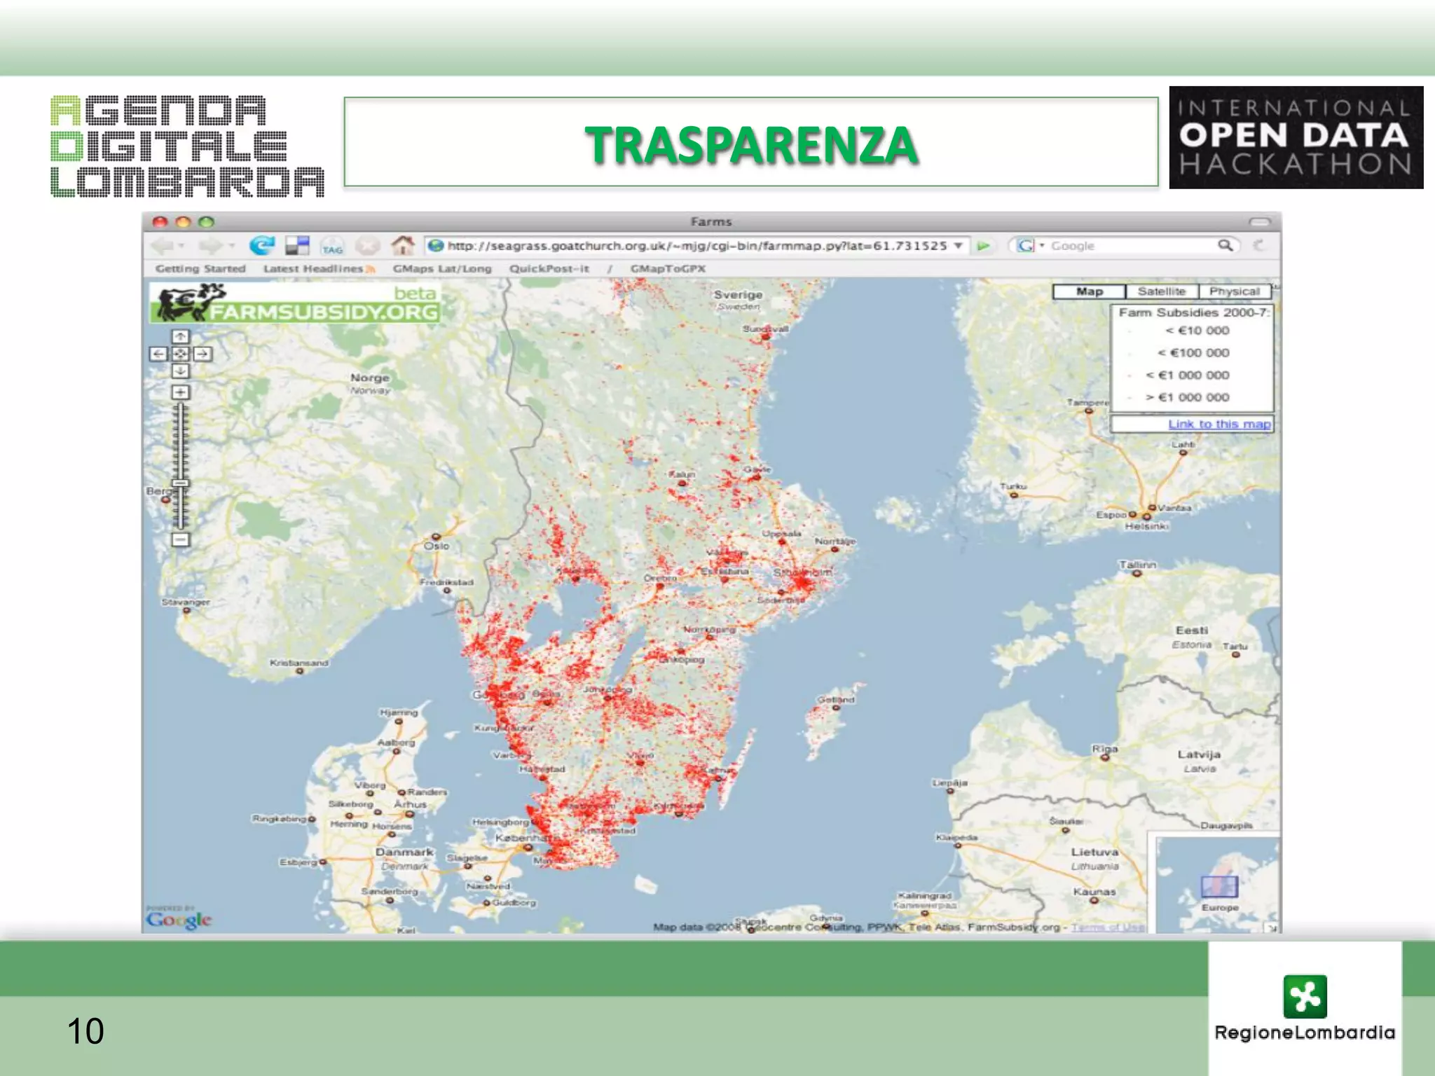Click 'Link to this map' link
This screenshot has height=1076, width=1435.
pos(1218,425)
